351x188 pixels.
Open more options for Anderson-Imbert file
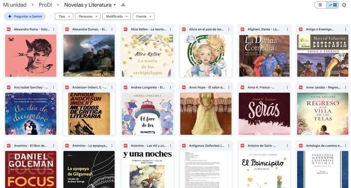(x=112, y=87)
